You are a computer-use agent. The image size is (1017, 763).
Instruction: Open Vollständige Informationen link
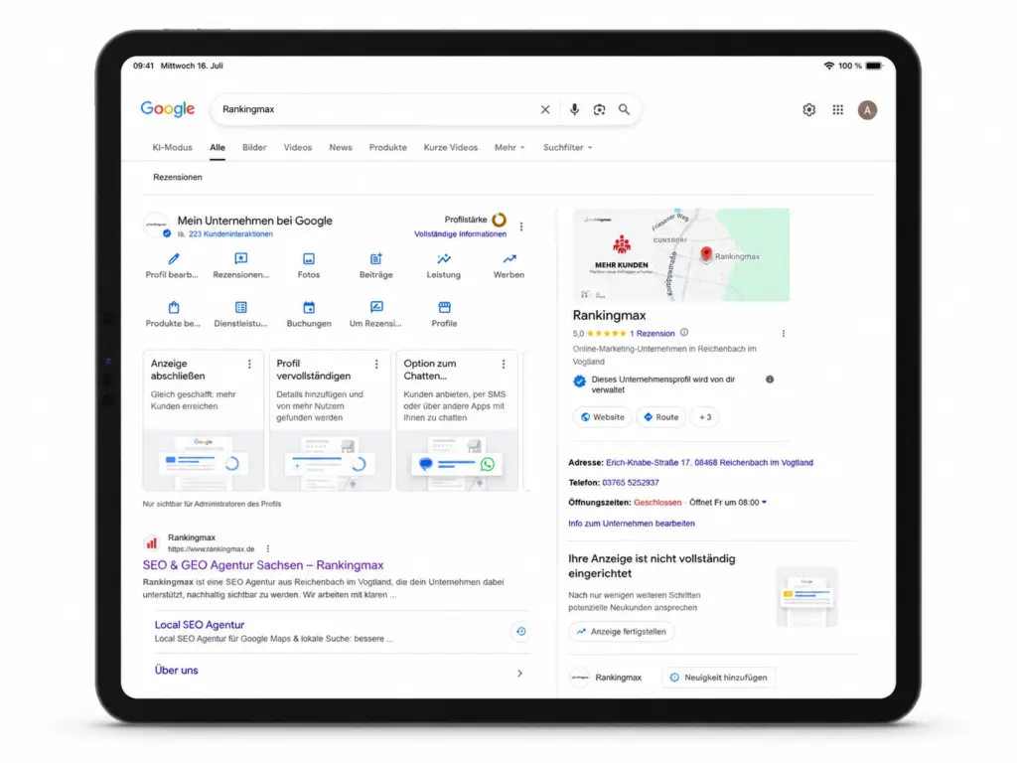461,234
